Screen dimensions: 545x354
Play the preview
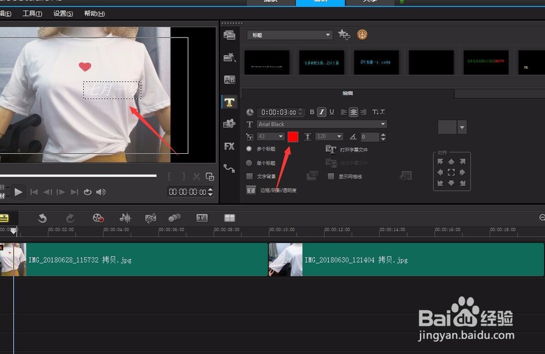19,192
